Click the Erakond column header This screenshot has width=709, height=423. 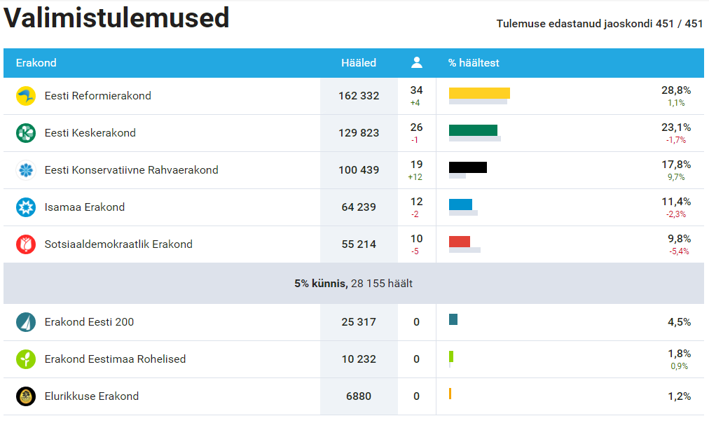click(x=36, y=63)
